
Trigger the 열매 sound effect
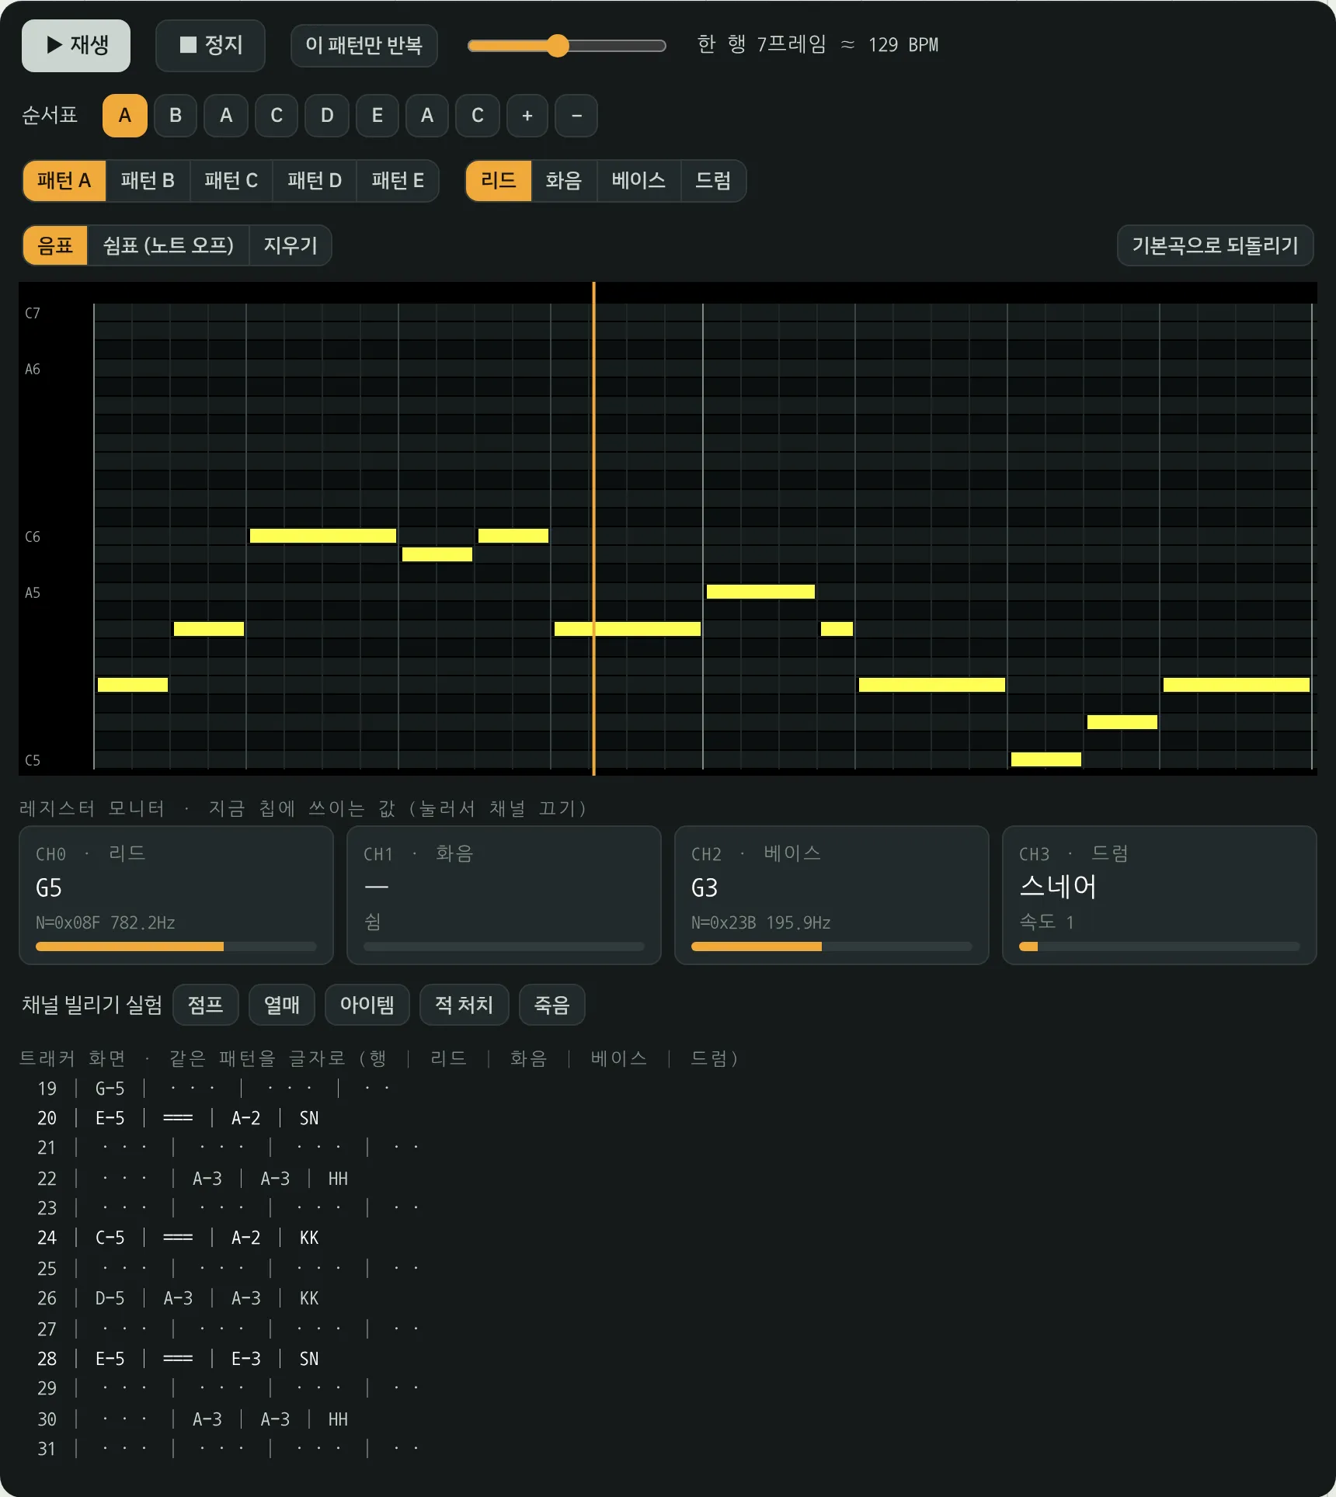click(x=282, y=1005)
